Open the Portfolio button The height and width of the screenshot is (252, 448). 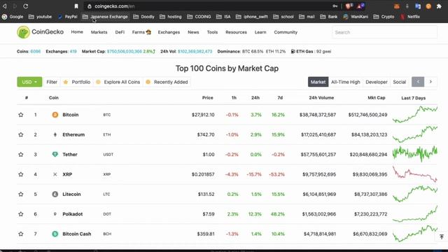click(76, 82)
